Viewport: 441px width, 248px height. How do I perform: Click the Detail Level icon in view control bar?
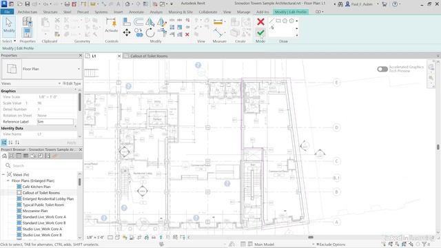point(110,237)
